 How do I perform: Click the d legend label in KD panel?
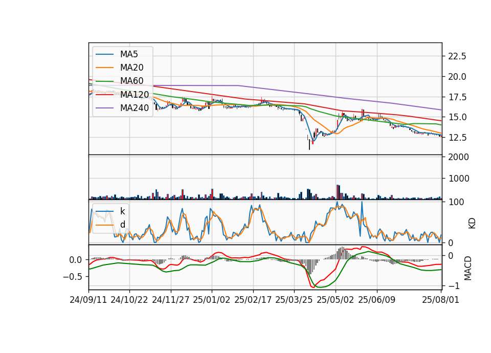[x=123, y=225]
